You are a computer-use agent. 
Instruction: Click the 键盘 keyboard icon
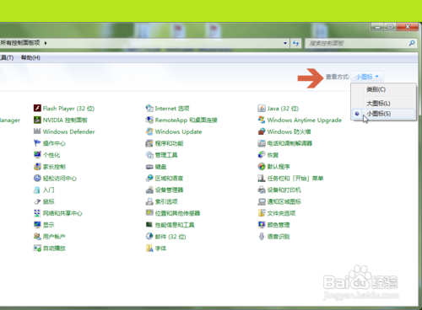point(149,167)
